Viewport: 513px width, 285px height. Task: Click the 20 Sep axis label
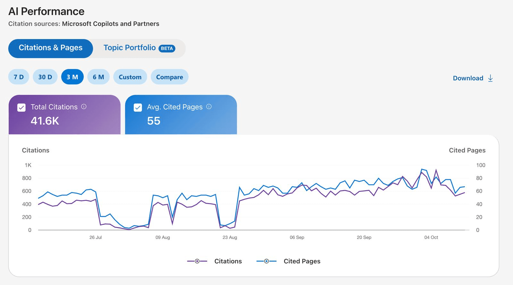point(364,237)
